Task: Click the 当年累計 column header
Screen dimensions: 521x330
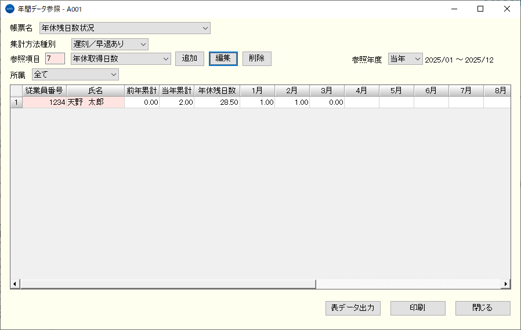Action: (177, 90)
